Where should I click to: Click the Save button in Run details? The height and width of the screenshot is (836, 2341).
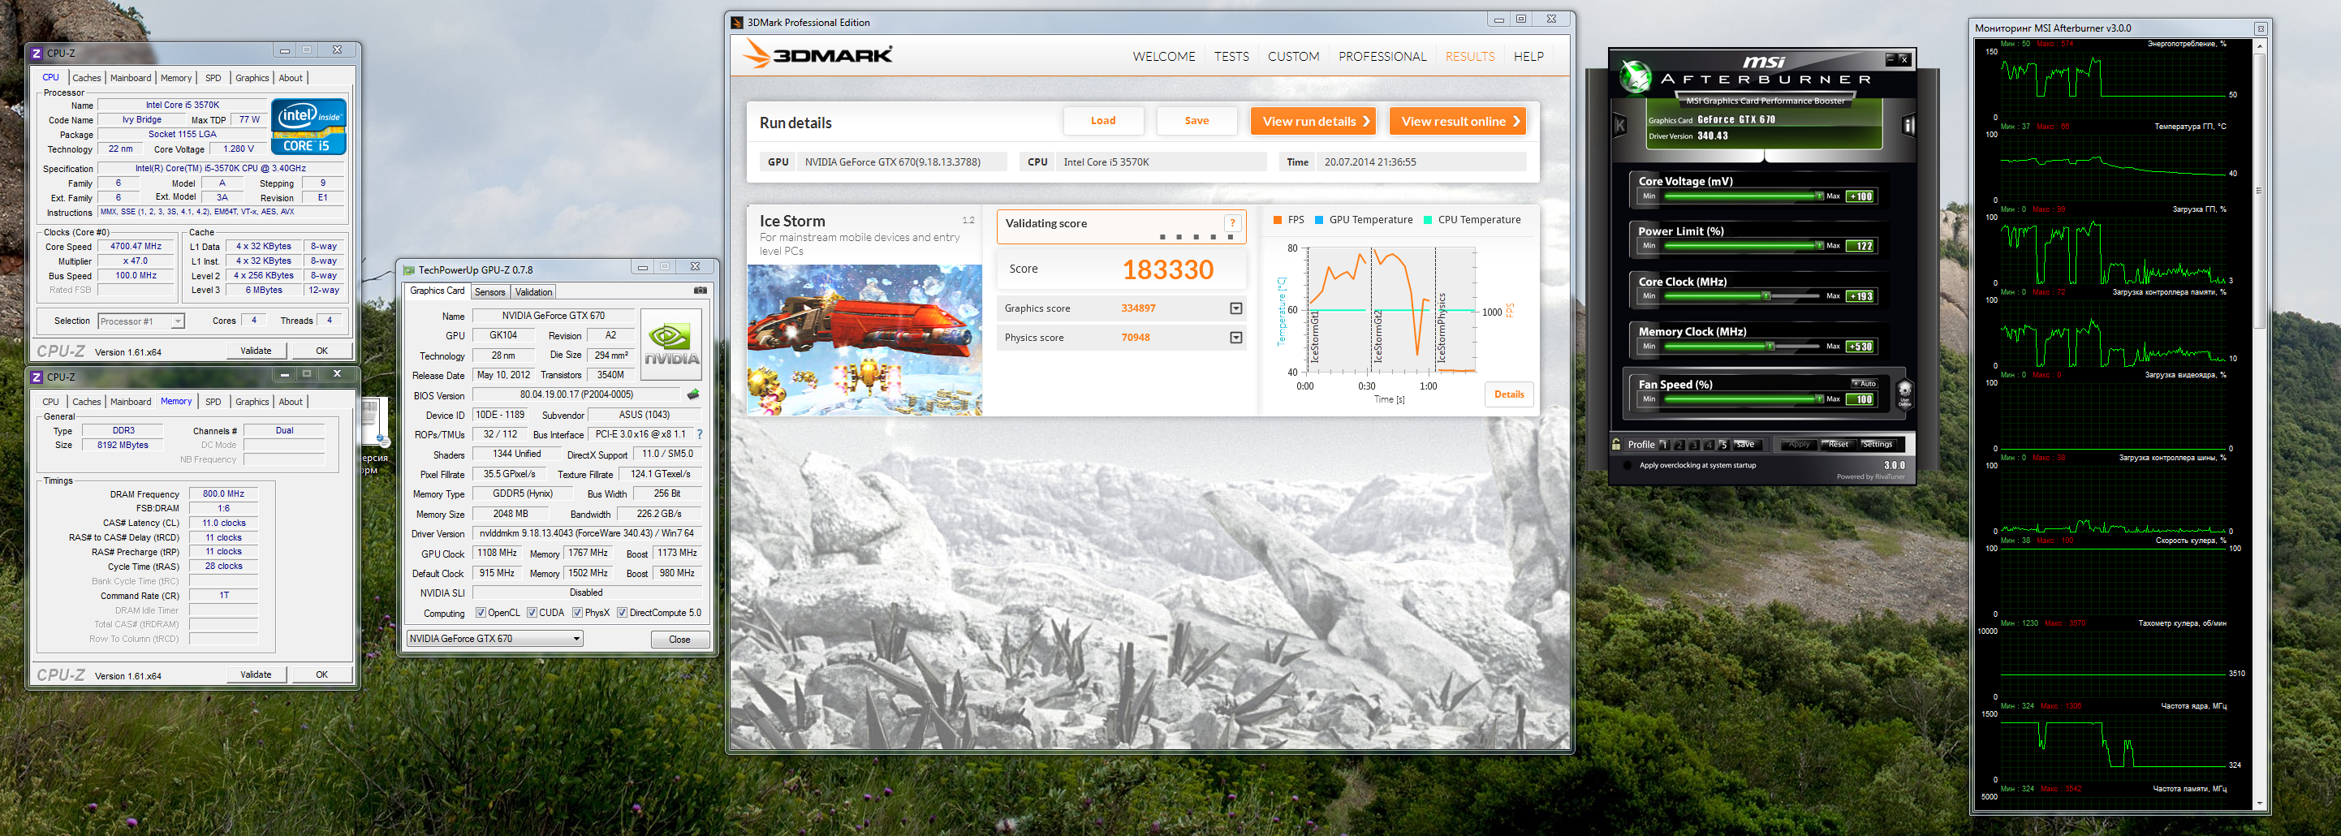point(1196,121)
